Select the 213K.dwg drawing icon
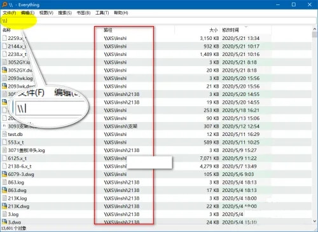 [4, 206]
